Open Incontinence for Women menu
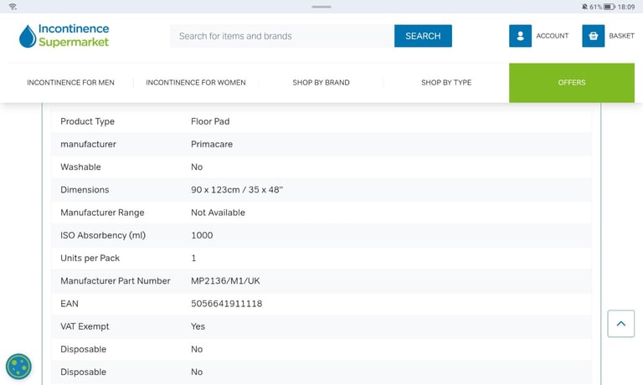Screen dimensions: 643x385 click(x=196, y=82)
